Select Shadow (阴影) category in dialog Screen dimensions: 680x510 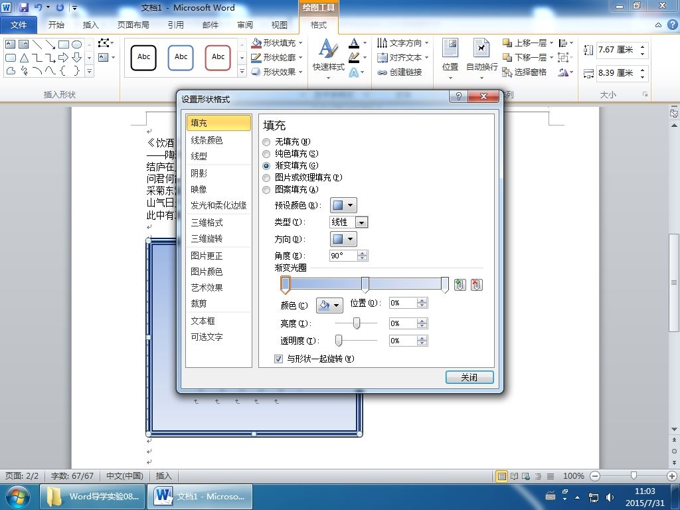[218, 173]
